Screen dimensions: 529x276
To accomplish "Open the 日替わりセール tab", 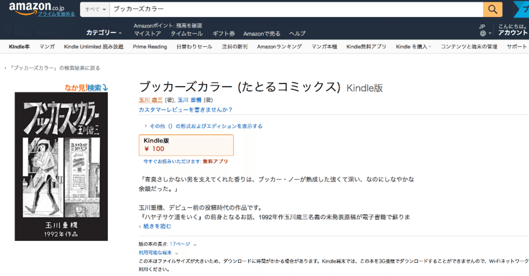I will [x=194, y=47].
